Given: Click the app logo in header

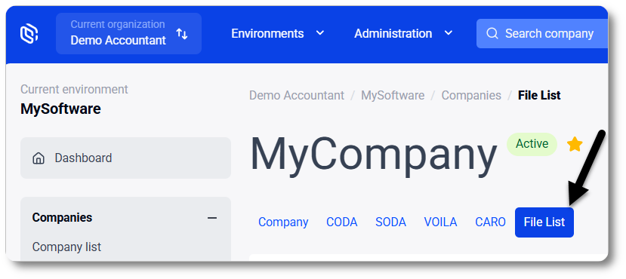Looking at the screenshot, I should (29, 33).
